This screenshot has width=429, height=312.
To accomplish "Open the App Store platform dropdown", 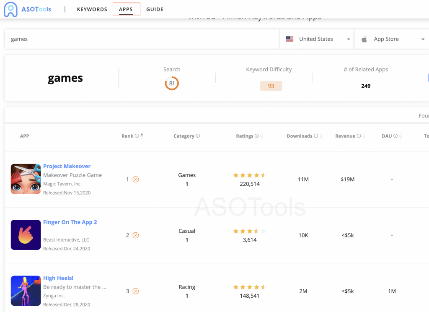I will pos(392,39).
